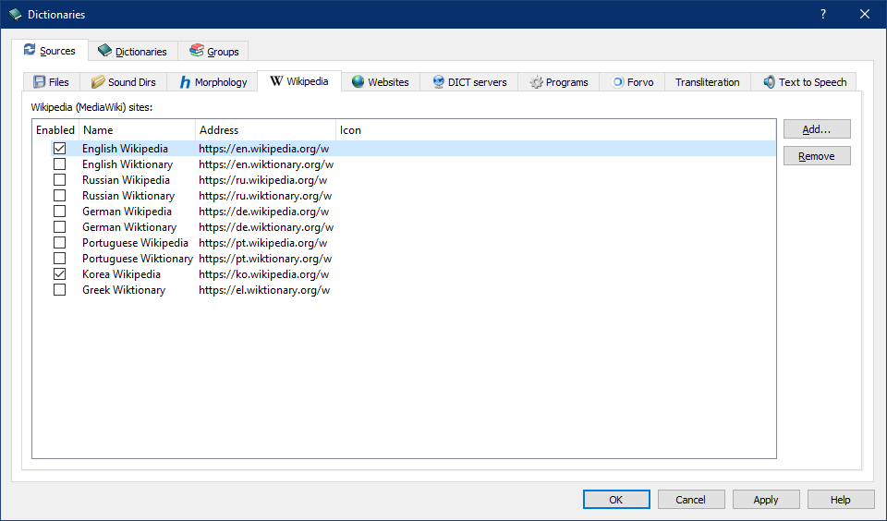
Task: Enable the English Wiktionary checkbox
Action: pos(59,164)
